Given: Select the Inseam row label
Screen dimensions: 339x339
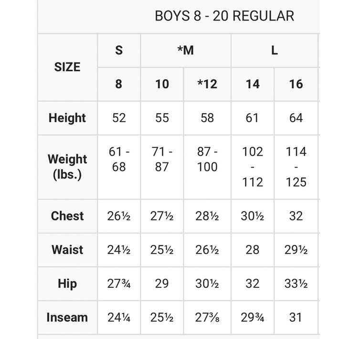Looking at the screenshot, I should click(67, 318).
